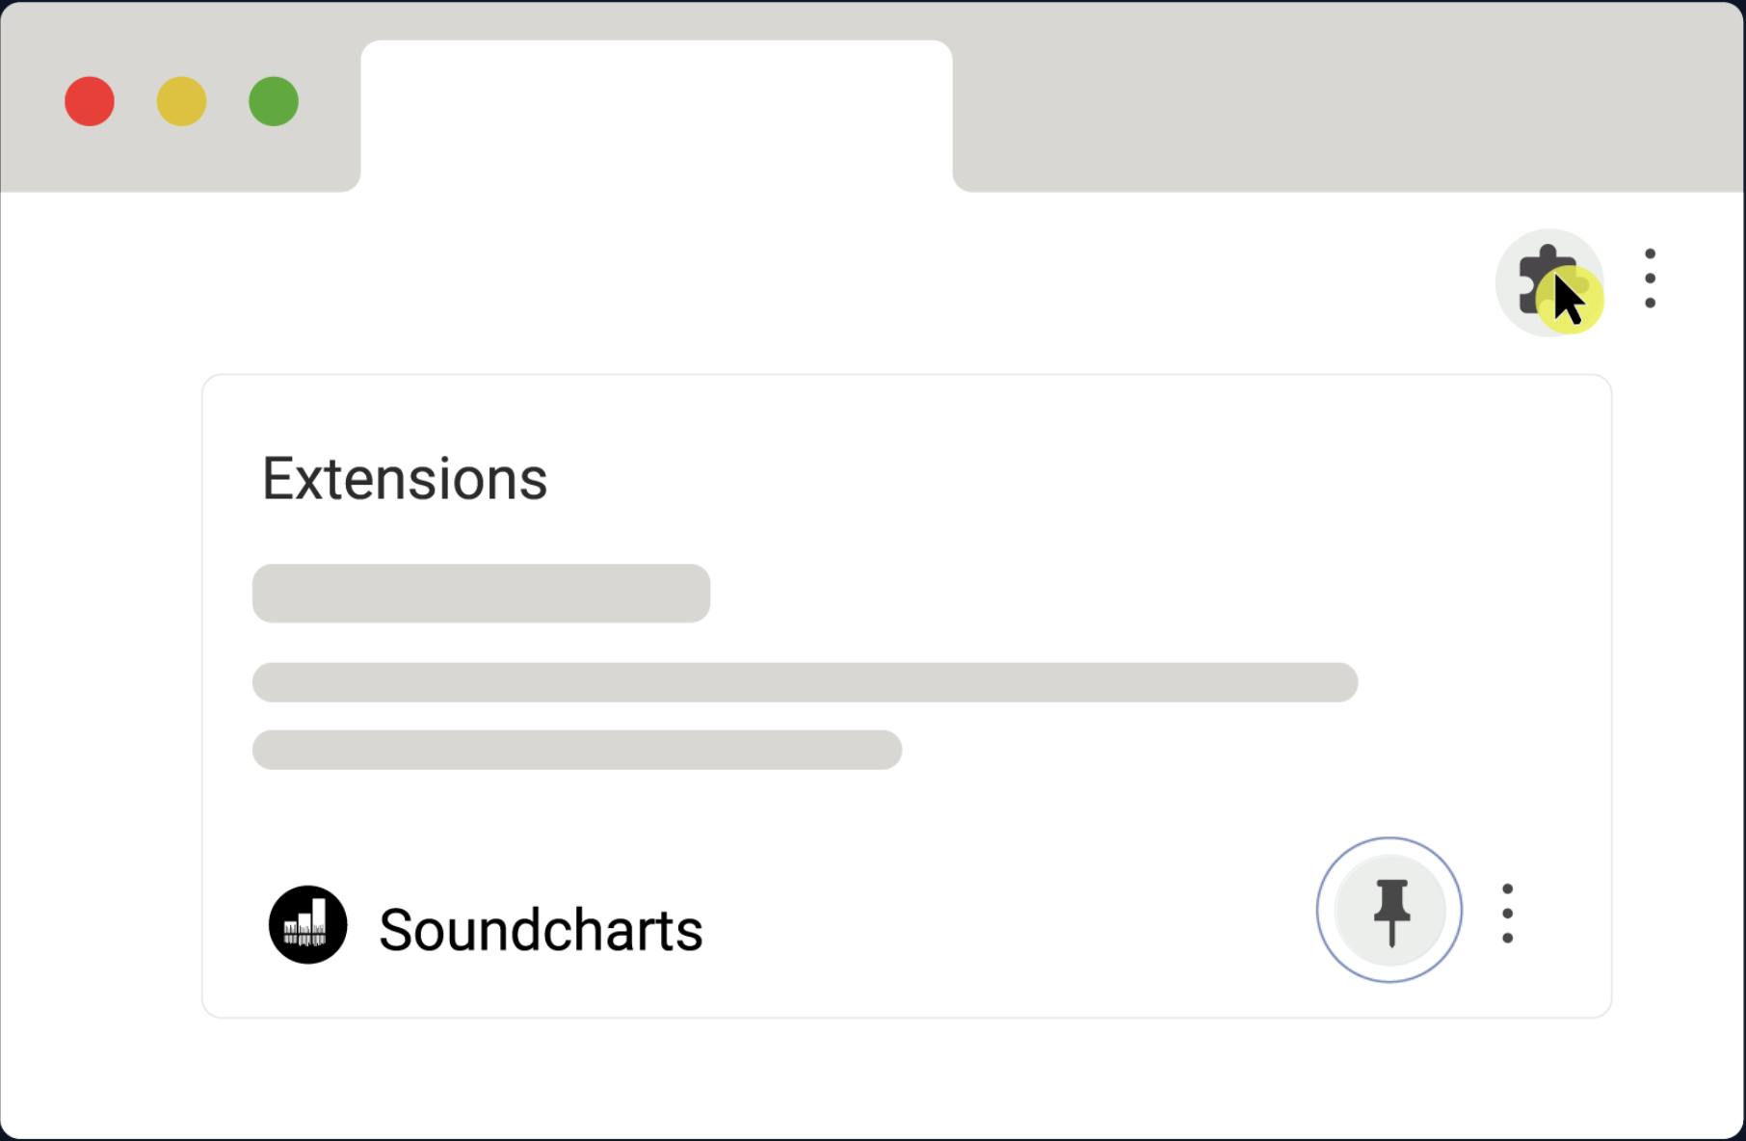This screenshot has width=1746, height=1141.
Task: Close the window with red button
Action: tap(90, 101)
